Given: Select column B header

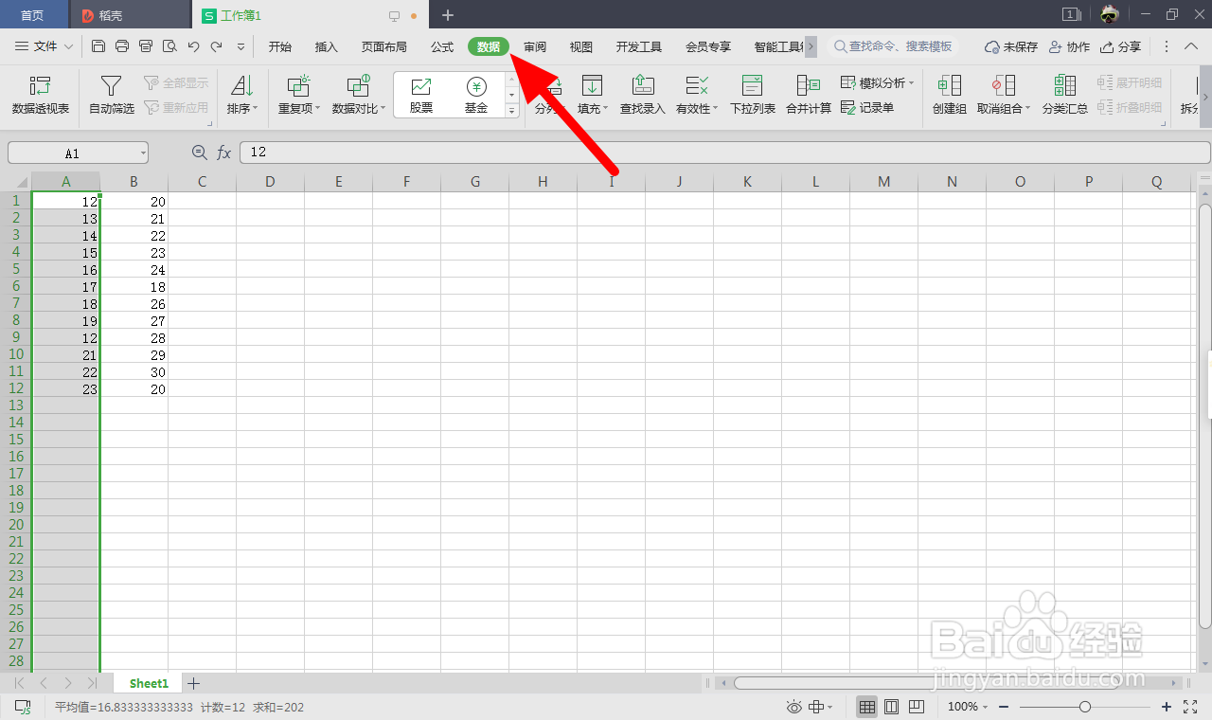Looking at the screenshot, I should point(134,181).
